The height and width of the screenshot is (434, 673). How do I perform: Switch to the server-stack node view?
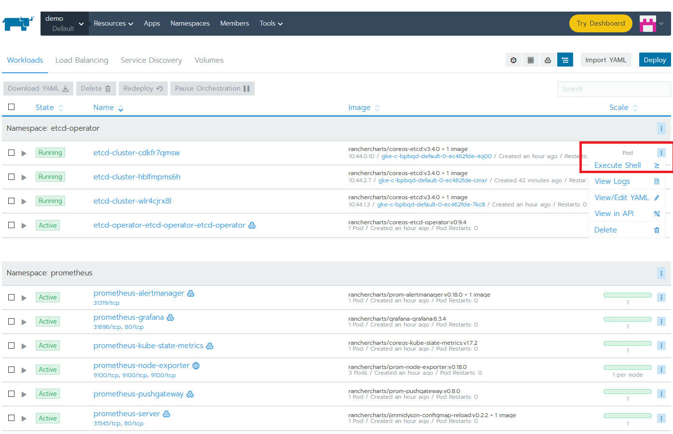531,60
